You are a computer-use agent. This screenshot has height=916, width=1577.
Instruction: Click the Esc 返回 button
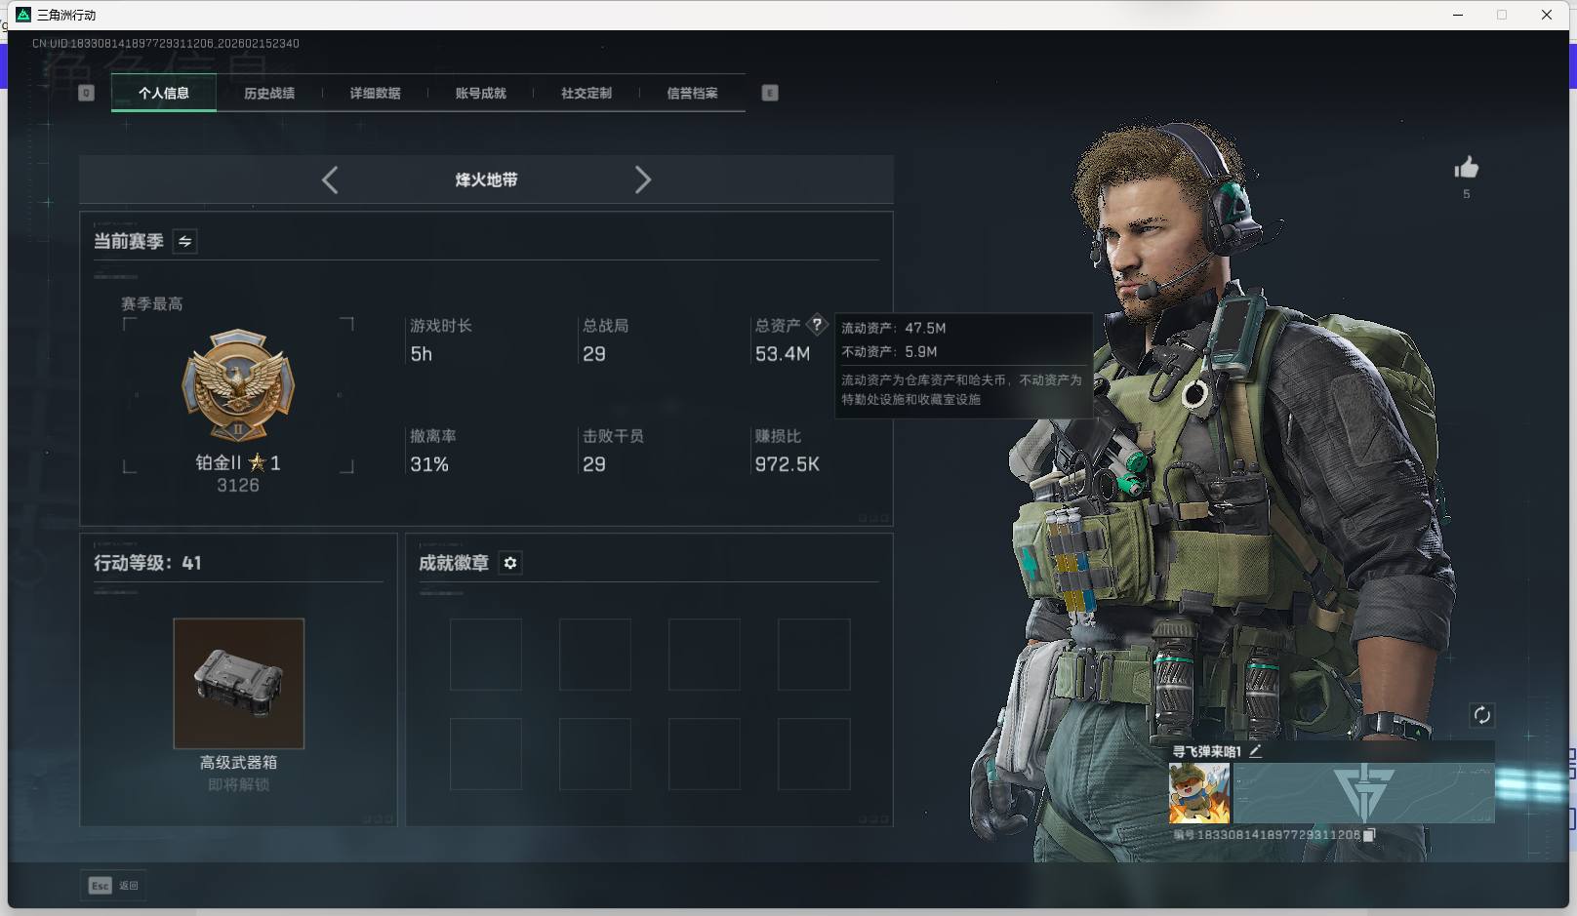112,885
